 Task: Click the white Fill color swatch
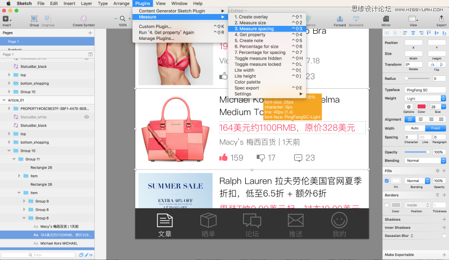pos(396,181)
